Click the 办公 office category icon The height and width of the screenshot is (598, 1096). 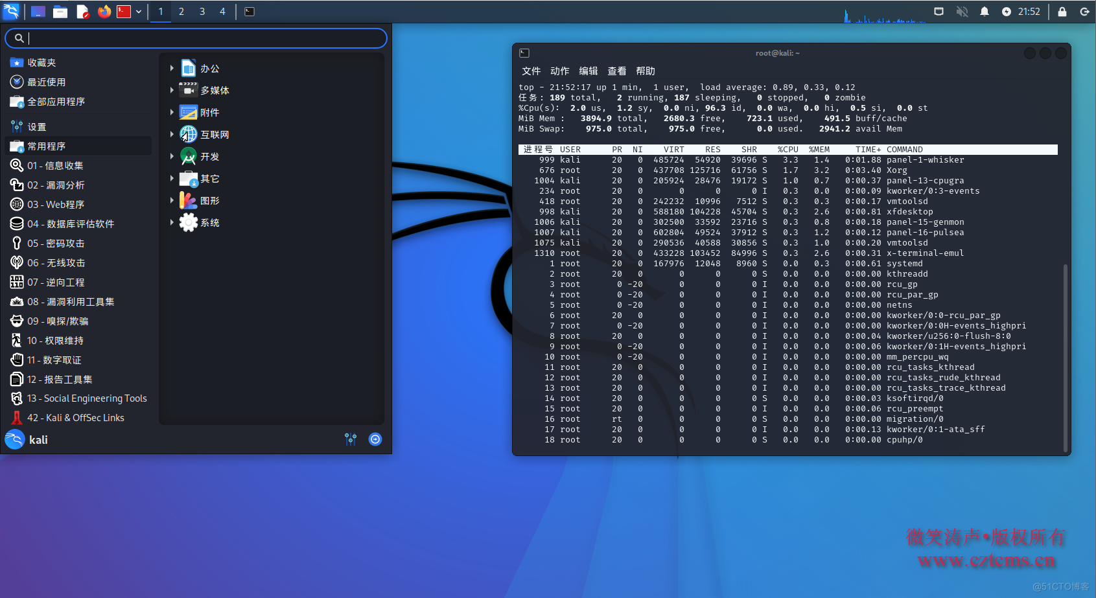[189, 68]
